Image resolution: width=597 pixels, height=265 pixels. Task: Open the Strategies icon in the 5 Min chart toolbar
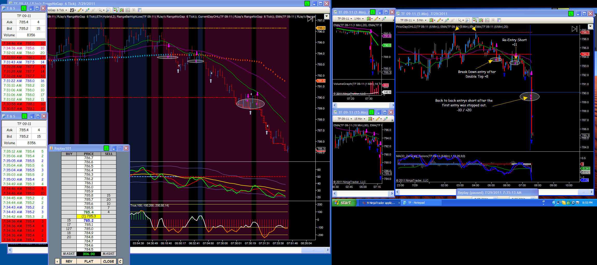coord(487,20)
